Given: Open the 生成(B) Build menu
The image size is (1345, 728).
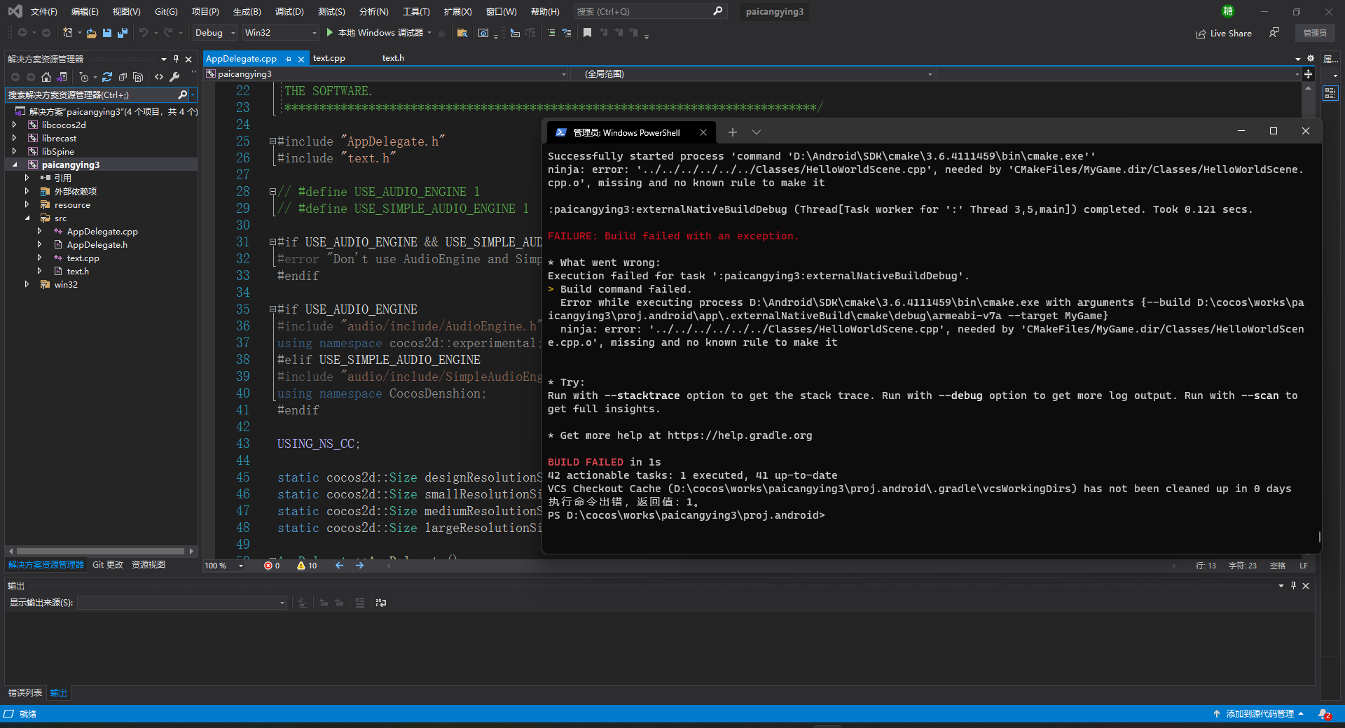Looking at the screenshot, I should tap(247, 12).
